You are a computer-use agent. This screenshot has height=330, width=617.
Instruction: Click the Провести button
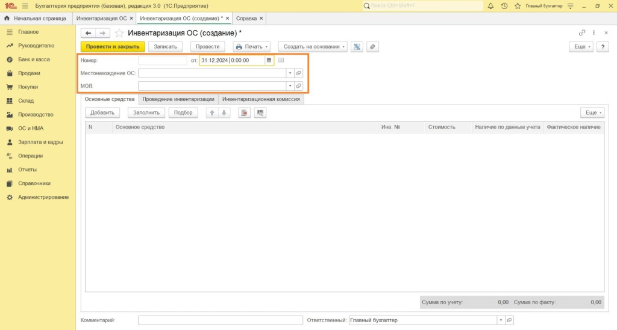pyautogui.click(x=207, y=47)
